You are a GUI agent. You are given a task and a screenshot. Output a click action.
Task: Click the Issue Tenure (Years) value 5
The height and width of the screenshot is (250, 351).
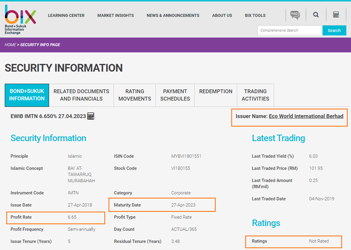point(69,241)
